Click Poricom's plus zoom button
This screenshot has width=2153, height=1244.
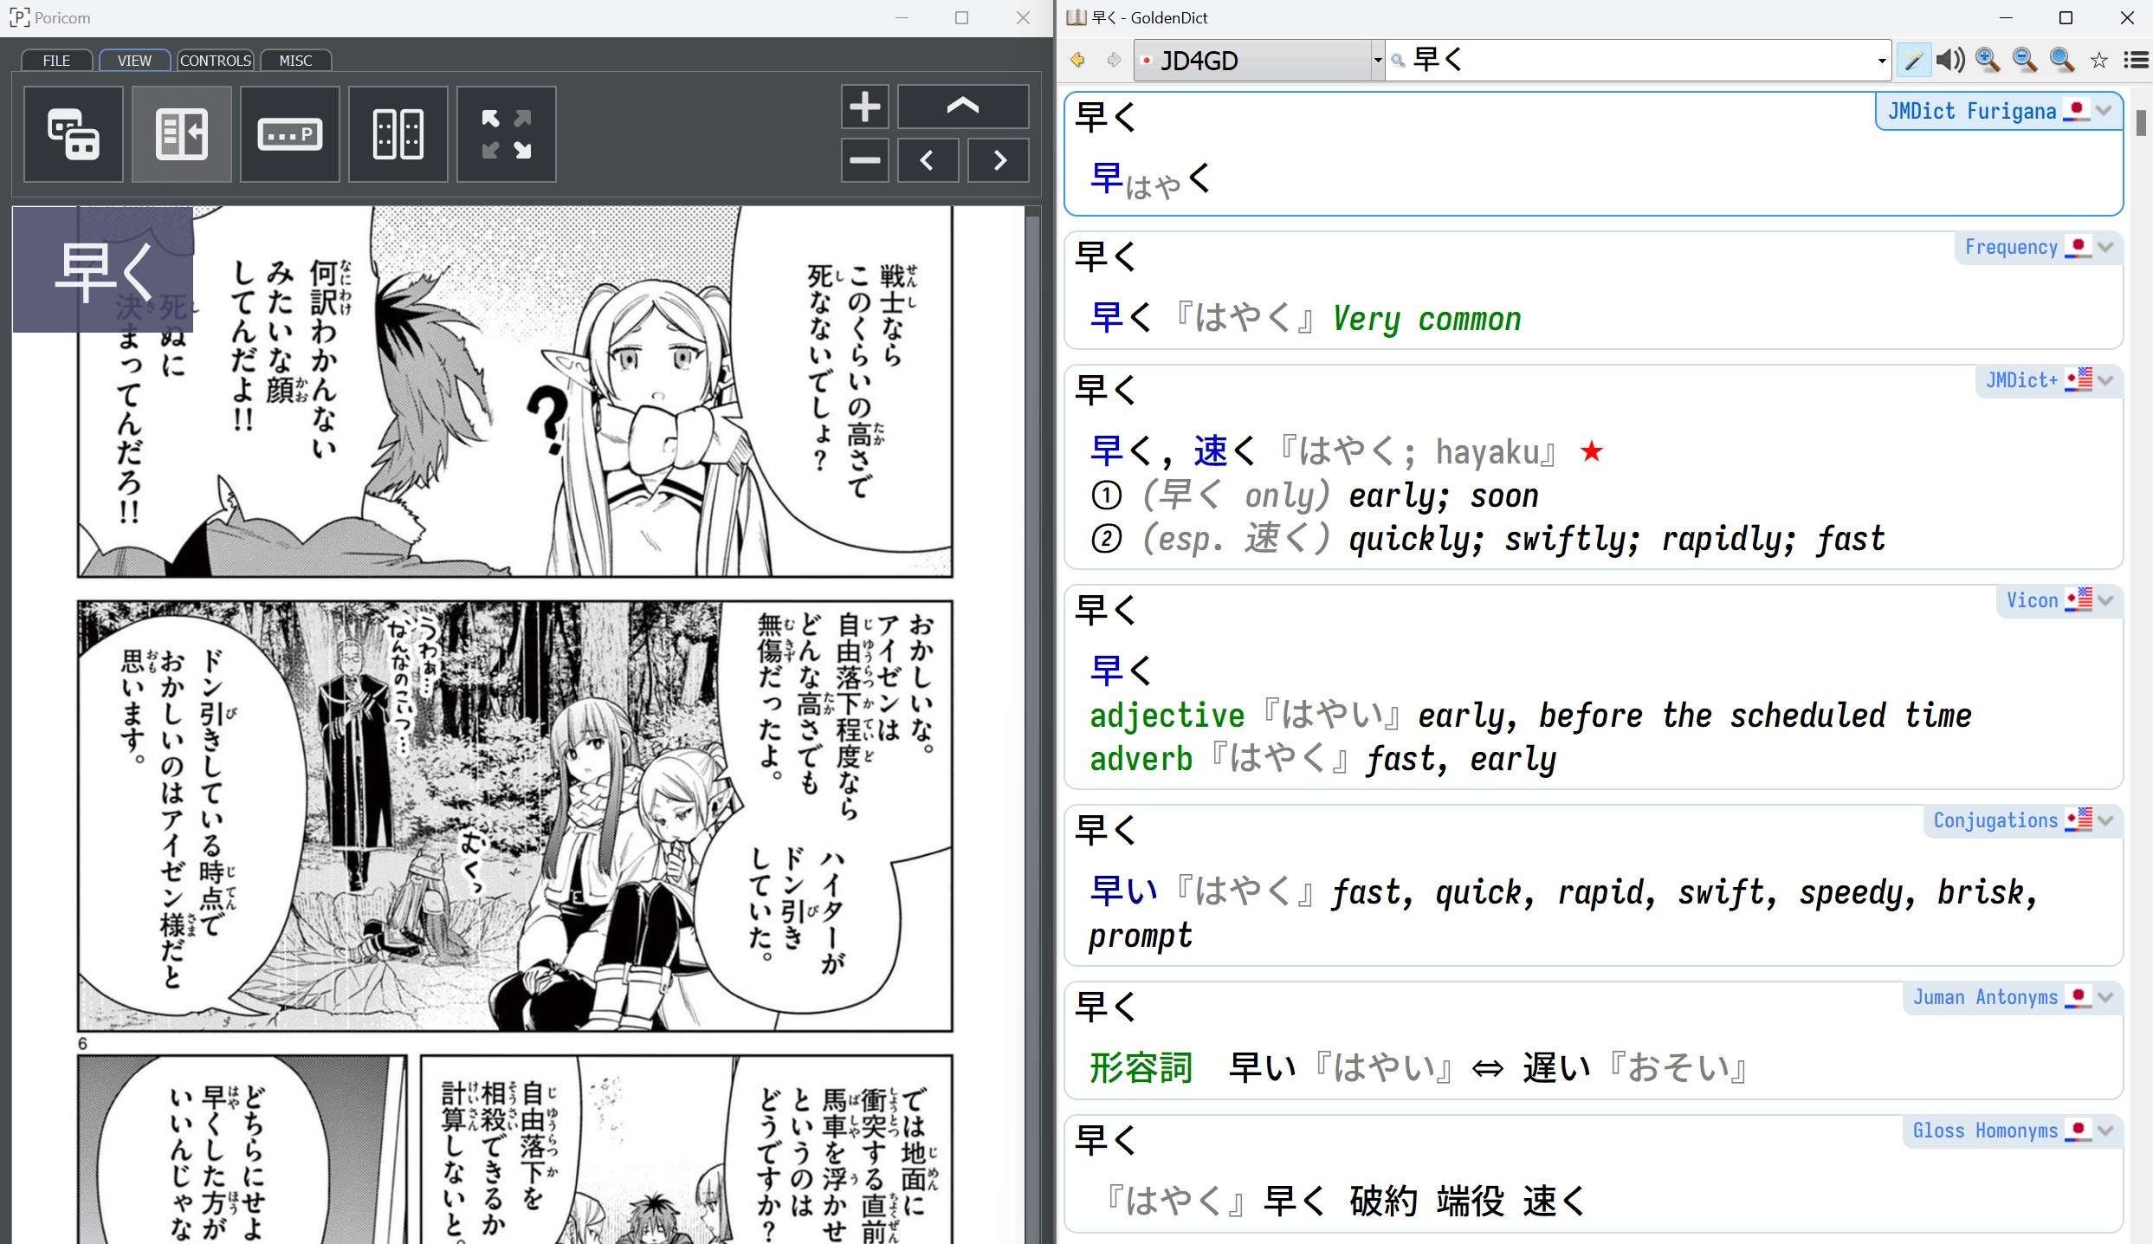[x=864, y=107]
